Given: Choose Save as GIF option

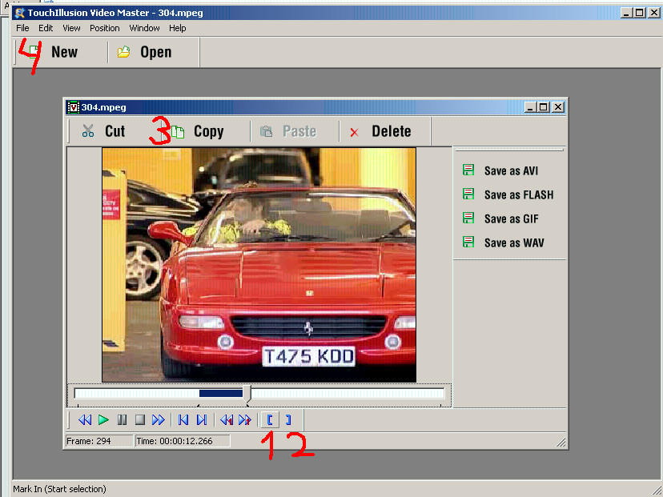Looking at the screenshot, I should [510, 218].
